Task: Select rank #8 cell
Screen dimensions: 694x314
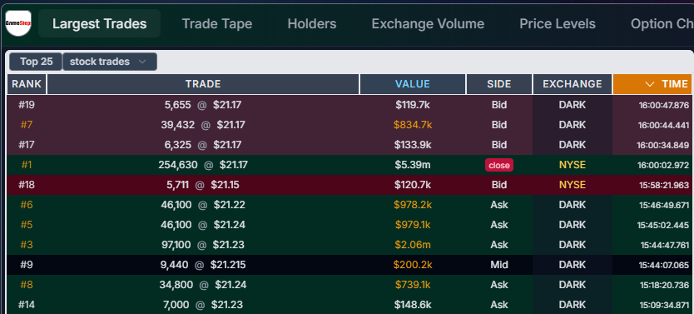Action: pos(27,285)
